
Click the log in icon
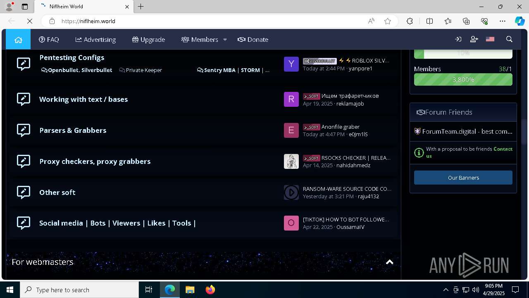[x=458, y=39]
